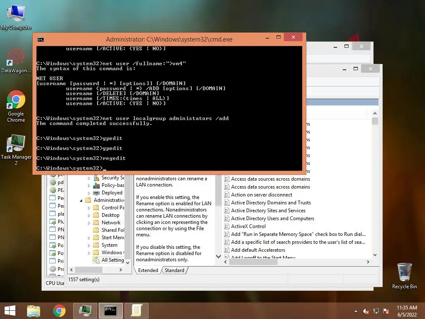
Task: Click the icon beside the Plu process
Action: tap(53, 222)
